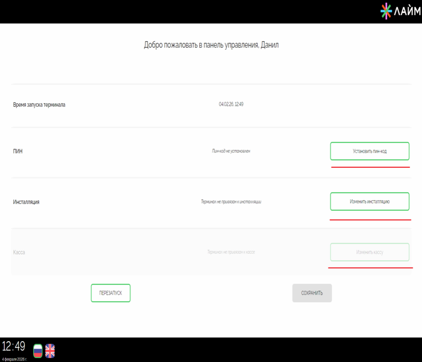422x362 pixels.
Task: Click the 12:49 clock in bottom bar
Action: 14,346
